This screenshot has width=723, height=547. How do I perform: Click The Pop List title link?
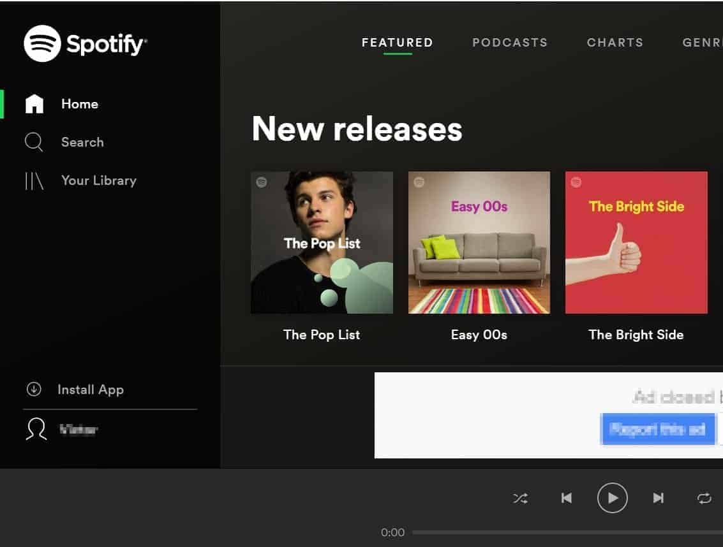click(x=322, y=335)
